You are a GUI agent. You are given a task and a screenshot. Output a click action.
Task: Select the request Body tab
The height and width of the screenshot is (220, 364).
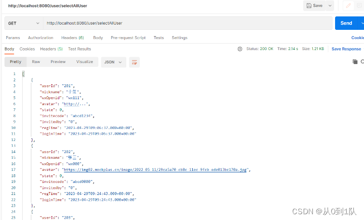[x=98, y=38]
